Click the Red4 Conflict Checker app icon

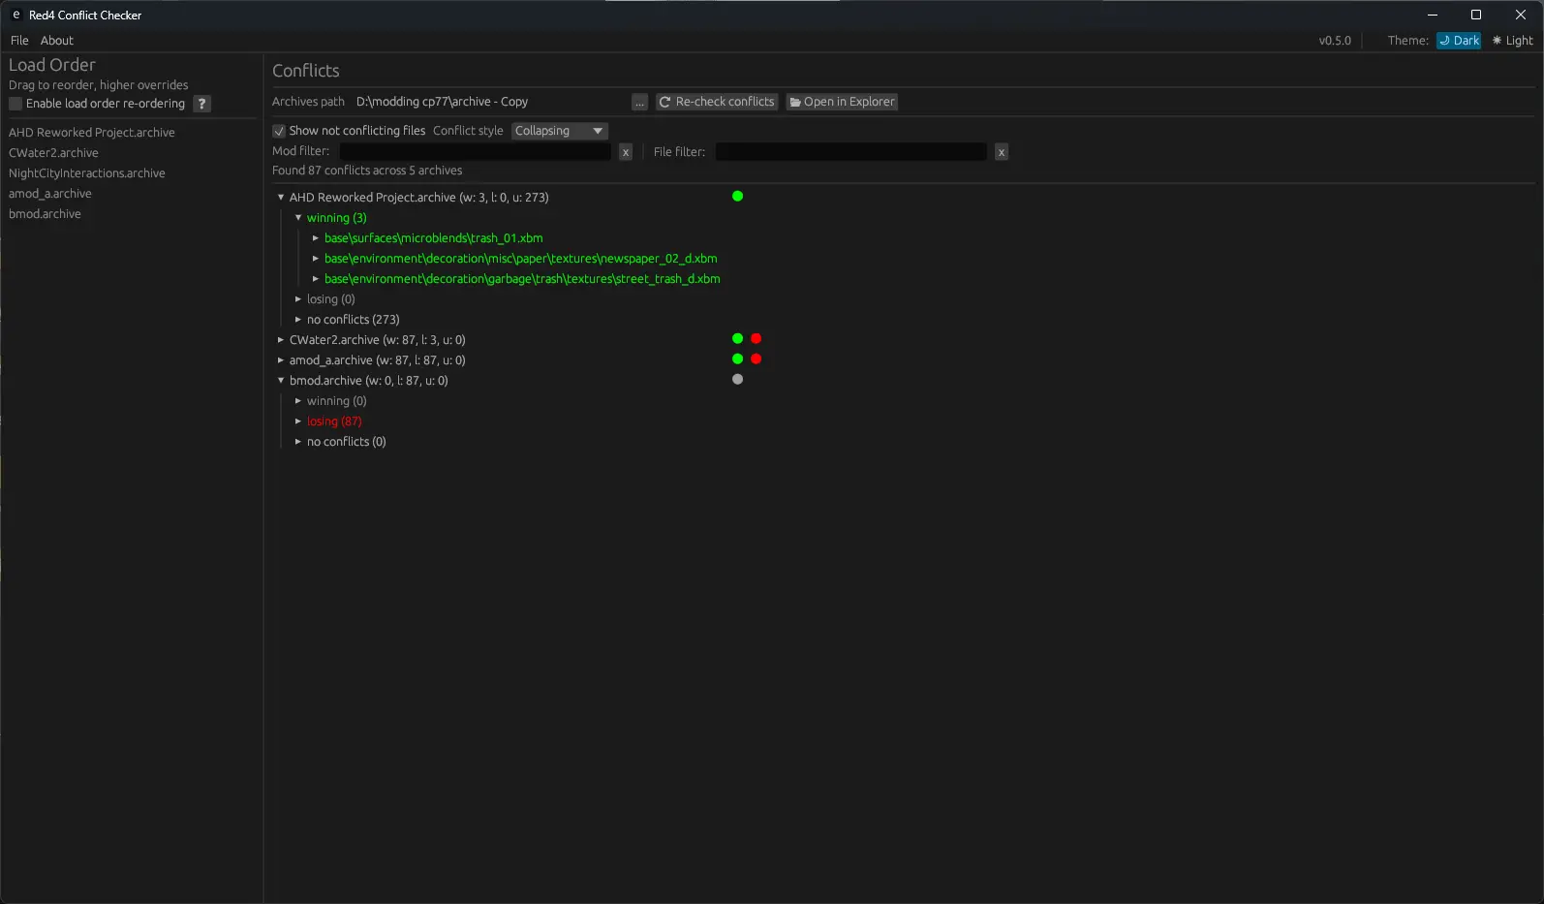[15, 15]
